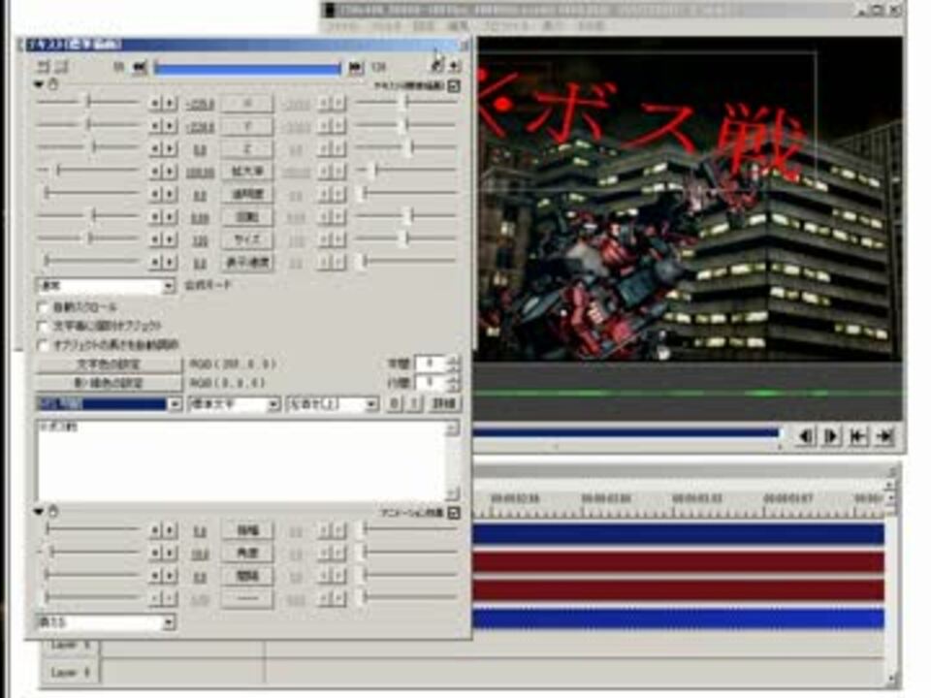The image size is (931, 698).
Task: Click 影・縁色の設定 button
Action: tap(110, 383)
